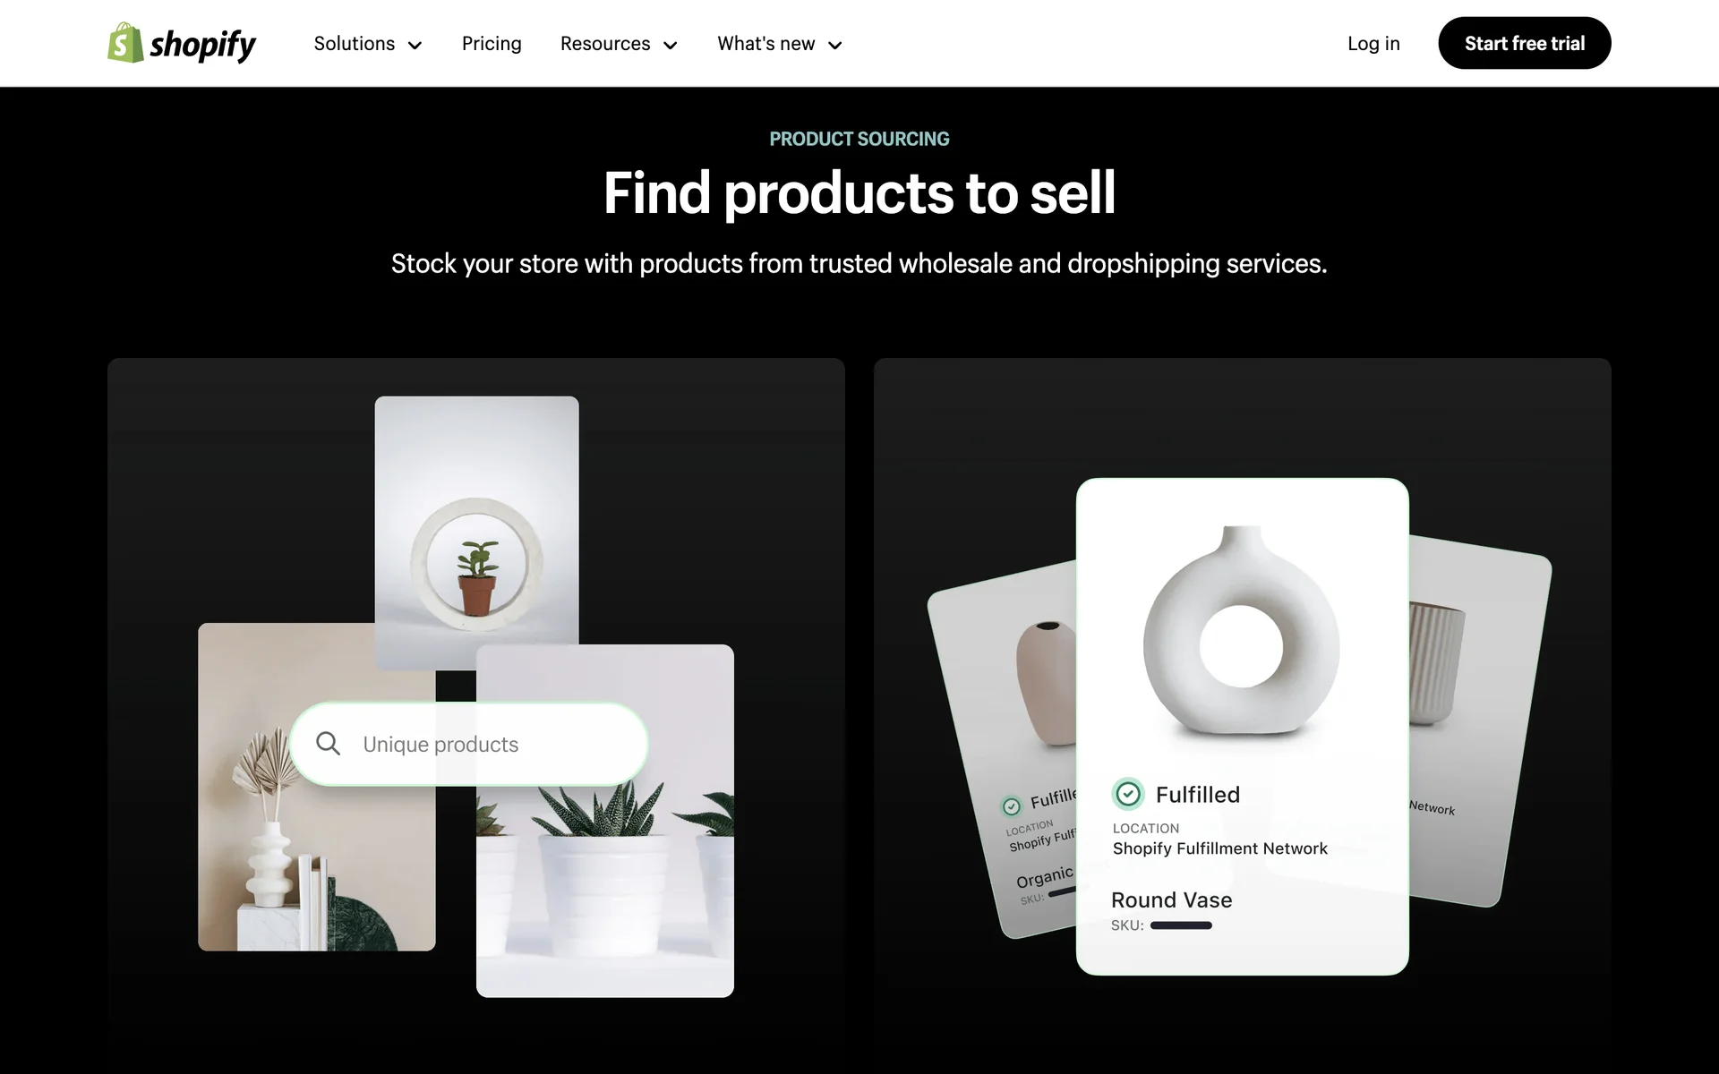Screen dimensions: 1719x1074
Task: Open the Pricing page
Action: (x=492, y=44)
